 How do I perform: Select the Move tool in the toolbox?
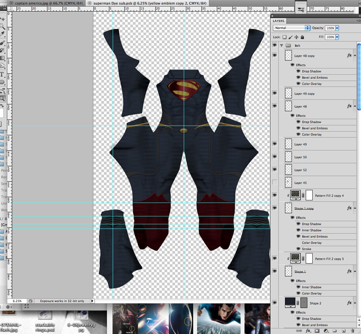click(2, 19)
